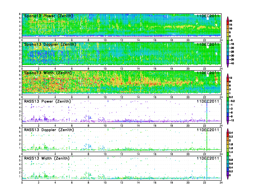The width and height of the screenshot is (254, 196).
Task: Click the purple down-arrow cap below colorbar label -12
Action: click(x=228, y=122)
